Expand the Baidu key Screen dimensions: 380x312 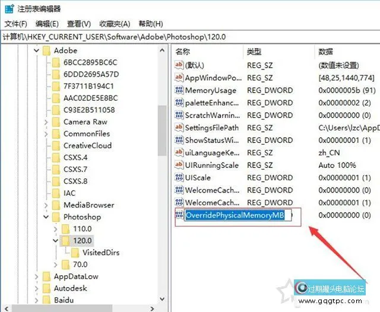pyautogui.click(x=37, y=300)
